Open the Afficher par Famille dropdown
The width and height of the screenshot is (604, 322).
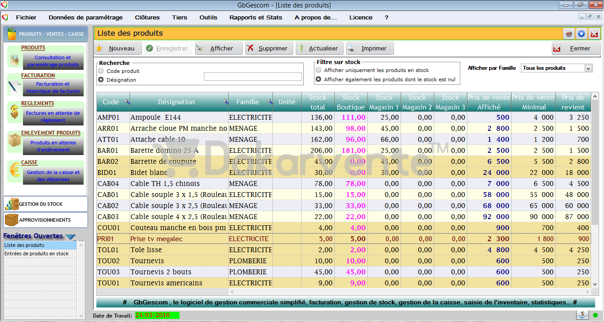click(556, 68)
